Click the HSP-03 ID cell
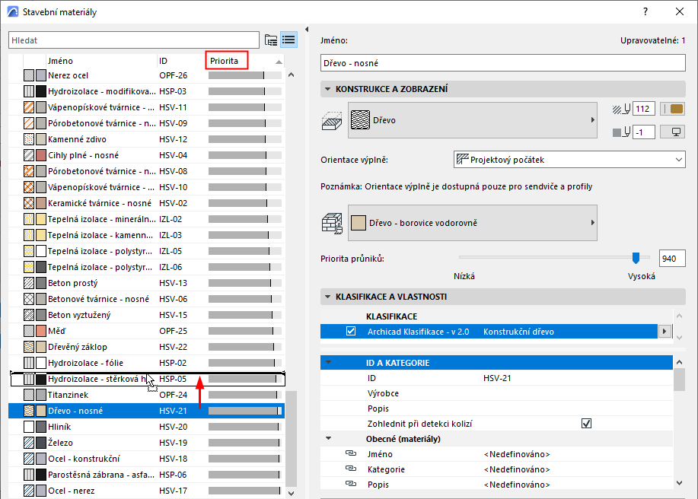 (x=173, y=91)
